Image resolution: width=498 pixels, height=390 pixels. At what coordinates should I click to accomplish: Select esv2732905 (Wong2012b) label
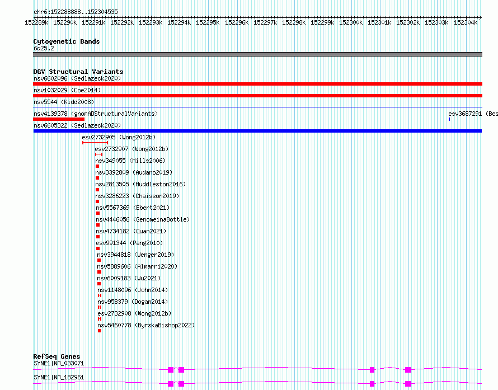click(x=119, y=137)
